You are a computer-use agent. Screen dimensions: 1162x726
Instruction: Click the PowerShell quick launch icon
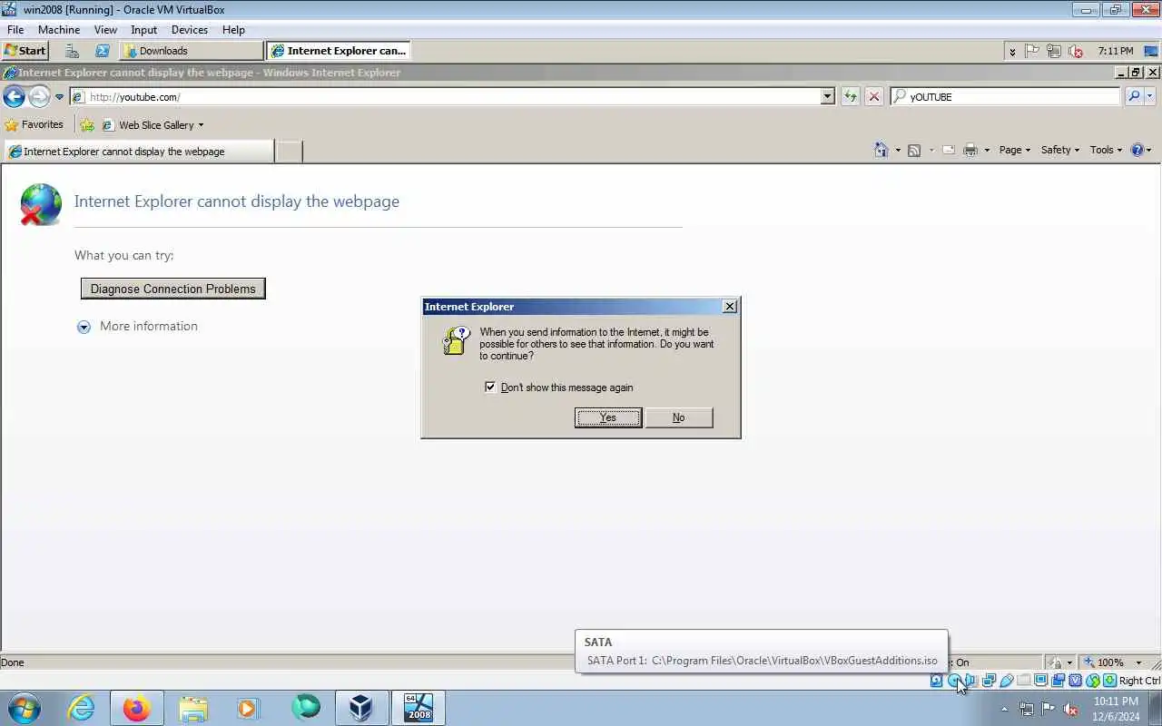(x=102, y=51)
